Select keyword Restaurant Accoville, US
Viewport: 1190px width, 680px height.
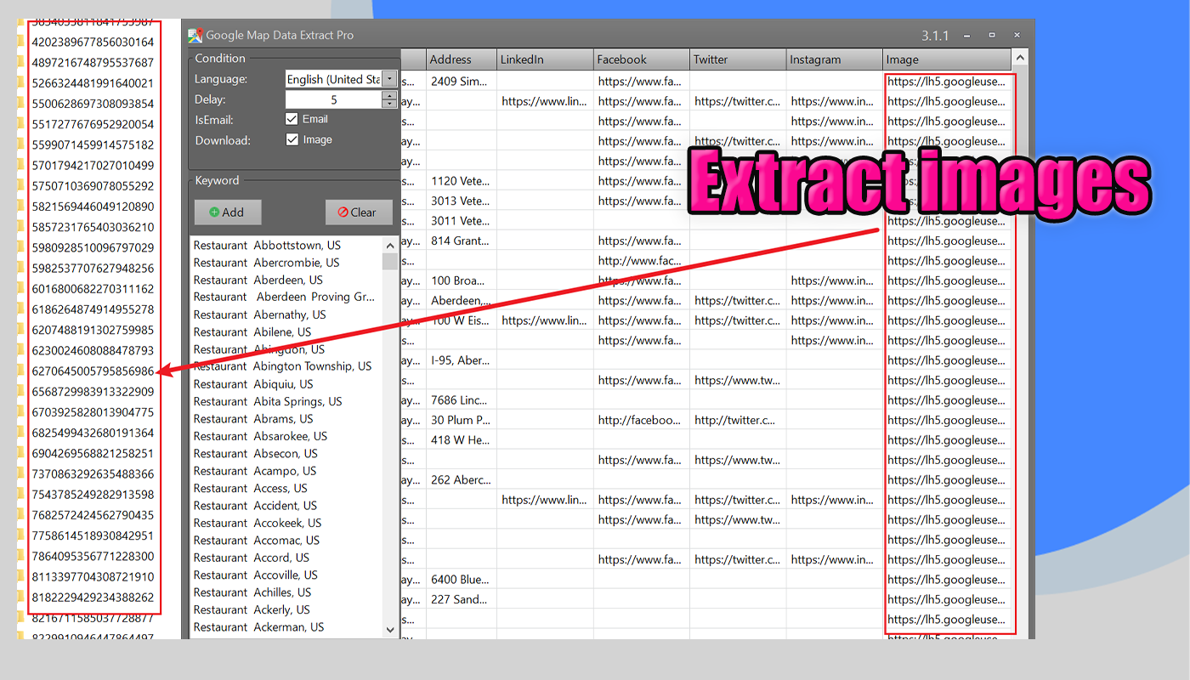tap(256, 575)
